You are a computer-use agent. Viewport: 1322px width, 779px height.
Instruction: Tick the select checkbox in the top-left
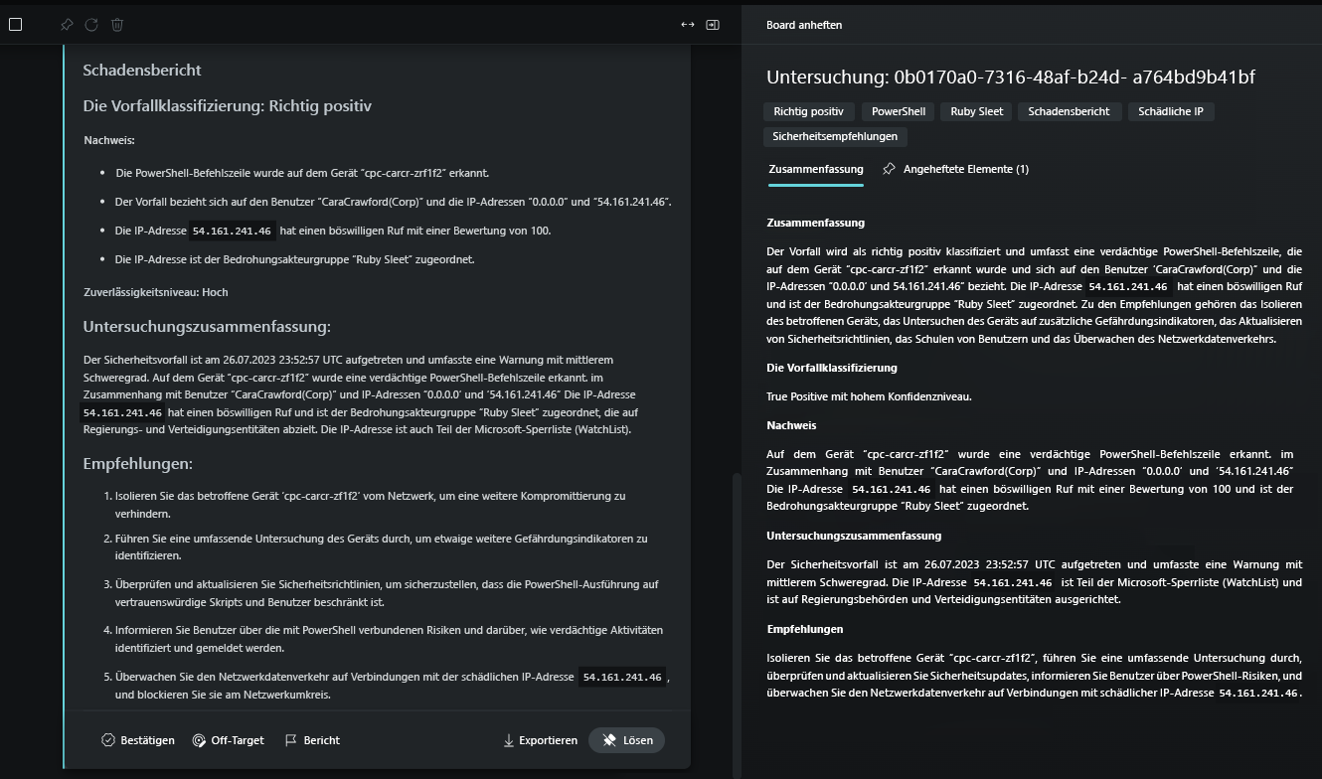click(15, 25)
